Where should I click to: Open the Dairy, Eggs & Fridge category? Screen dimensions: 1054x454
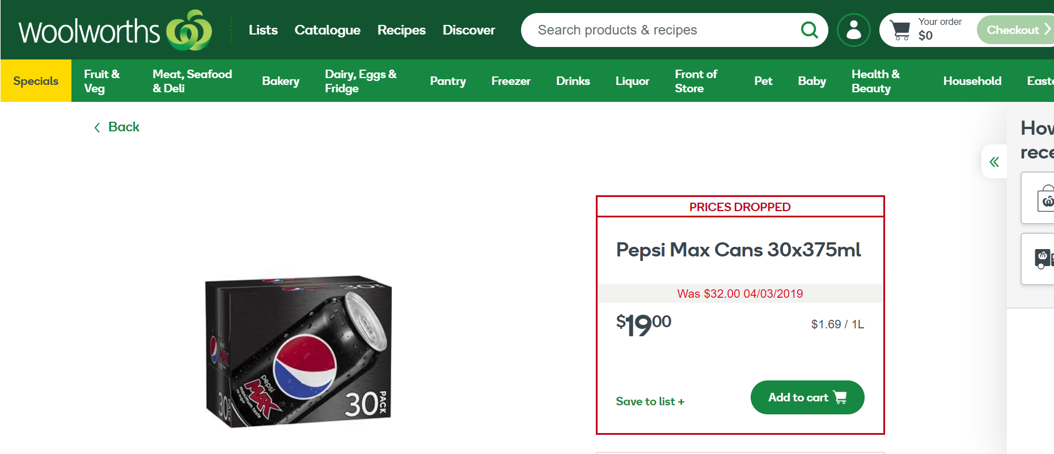[361, 81]
